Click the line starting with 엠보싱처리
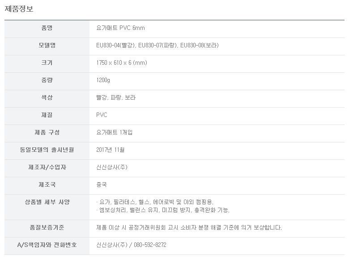Screen dimensions: 349x267 [x=164, y=210]
